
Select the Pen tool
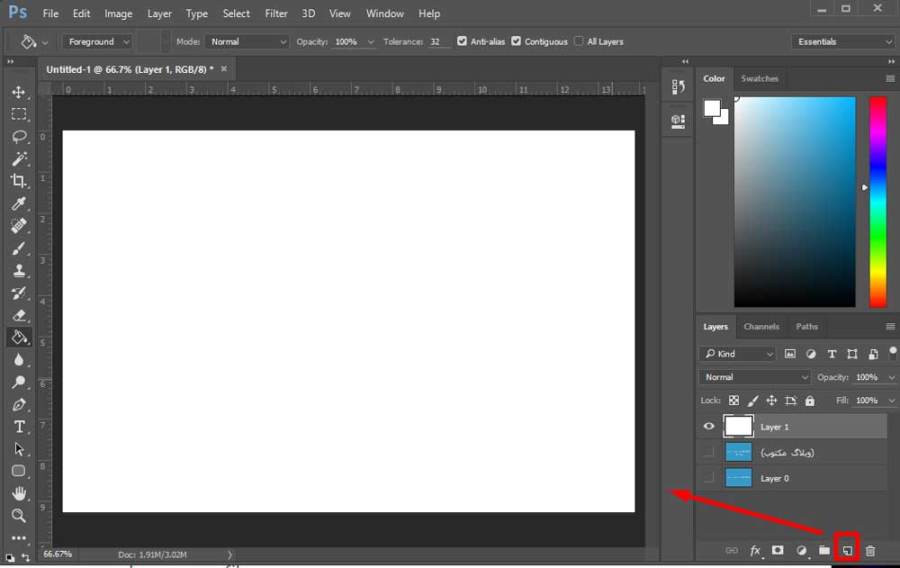pyautogui.click(x=18, y=405)
